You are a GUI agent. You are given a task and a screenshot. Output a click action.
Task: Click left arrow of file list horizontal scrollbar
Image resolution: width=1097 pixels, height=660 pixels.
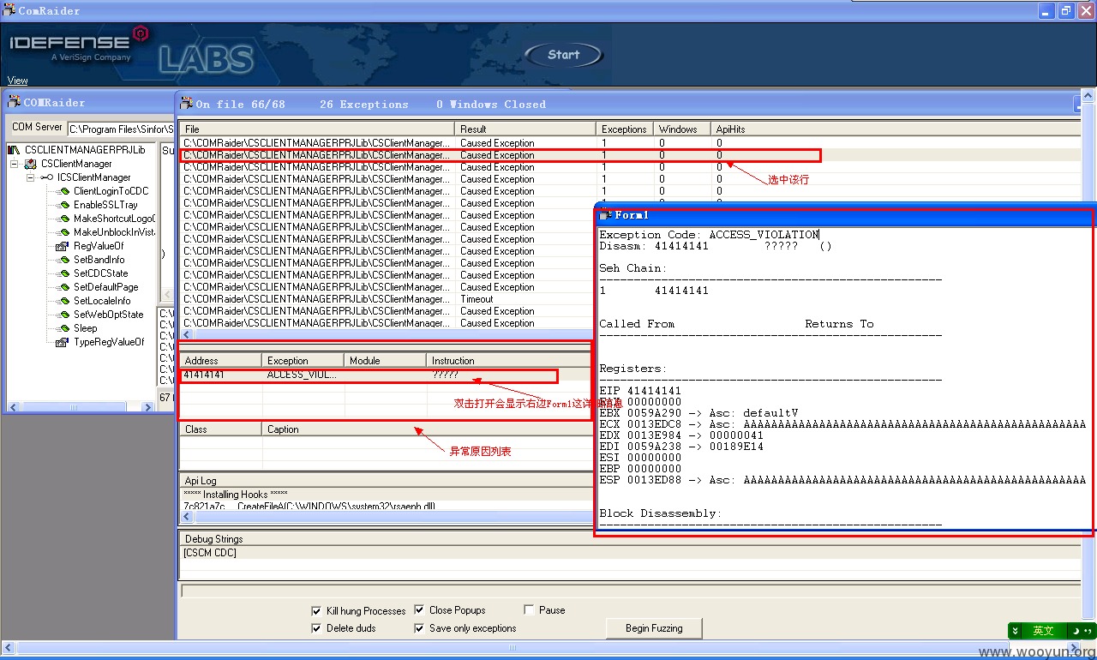187,334
